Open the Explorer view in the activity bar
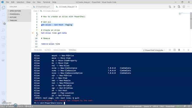 3,7
